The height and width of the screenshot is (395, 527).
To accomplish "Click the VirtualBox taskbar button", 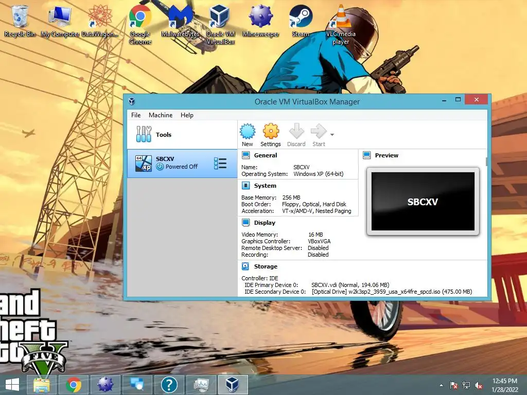I will pos(233,385).
